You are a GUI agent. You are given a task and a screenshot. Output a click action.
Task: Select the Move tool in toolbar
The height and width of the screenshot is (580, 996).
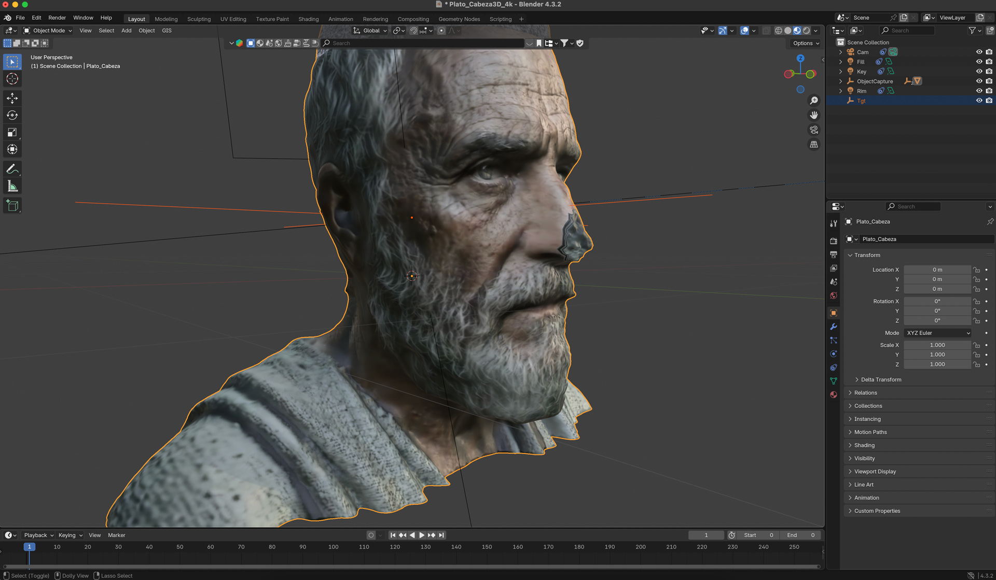click(12, 98)
